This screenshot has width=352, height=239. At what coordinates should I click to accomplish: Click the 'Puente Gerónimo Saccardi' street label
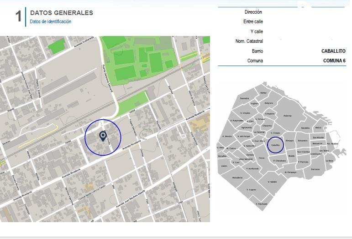(x=107, y=78)
